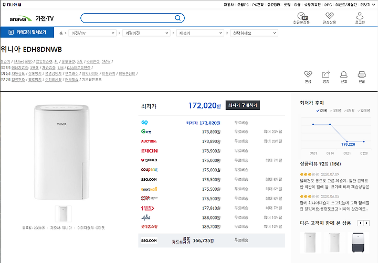Click the 로그인 person icon
The width and height of the screenshot is (378, 263).
pos(360,16)
